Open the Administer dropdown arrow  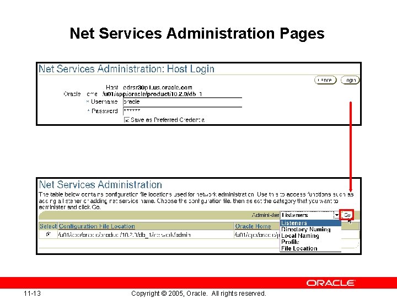coord(336,215)
